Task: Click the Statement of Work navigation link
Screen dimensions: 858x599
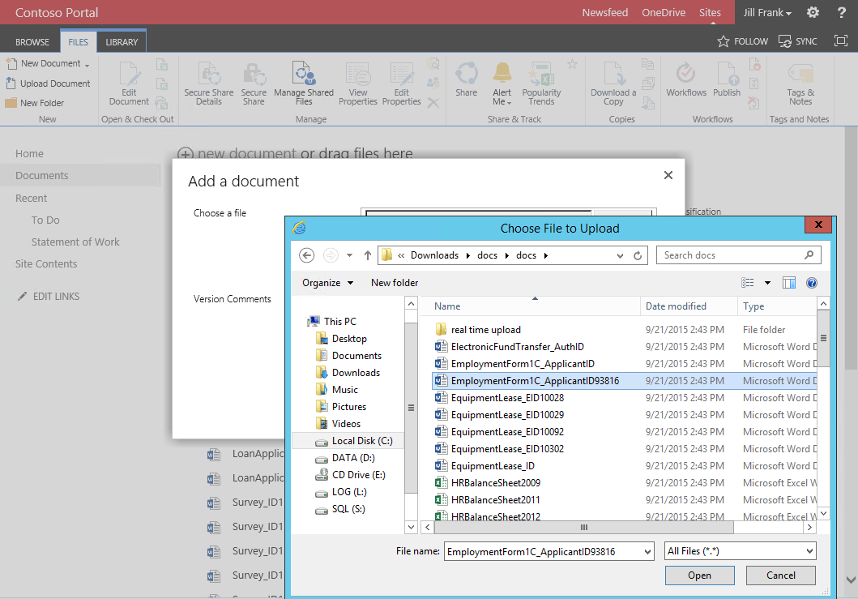Action: [x=75, y=242]
